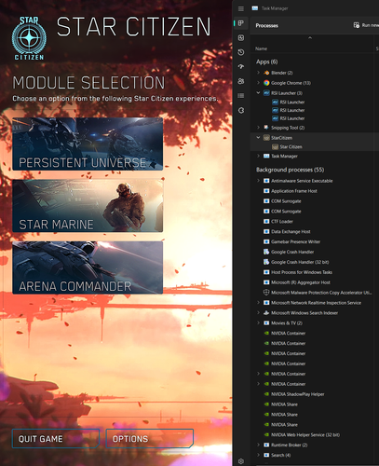Click the Processes page title
The height and width of the screenshot is (466, 379).
click(x=266, y=25)
